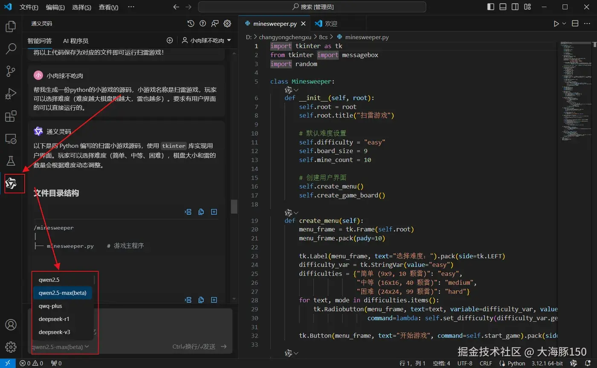597x368 pixels.
Task: Copy the /minesweeper code block
Action: tap(201, 212)
